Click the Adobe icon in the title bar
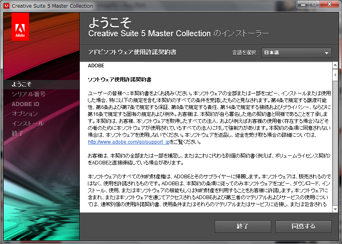342x244 pixels. 7,6
